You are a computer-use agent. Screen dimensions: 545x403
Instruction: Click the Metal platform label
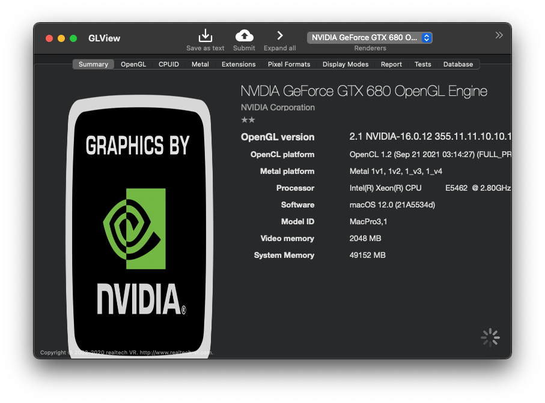(x=287, y=171)
